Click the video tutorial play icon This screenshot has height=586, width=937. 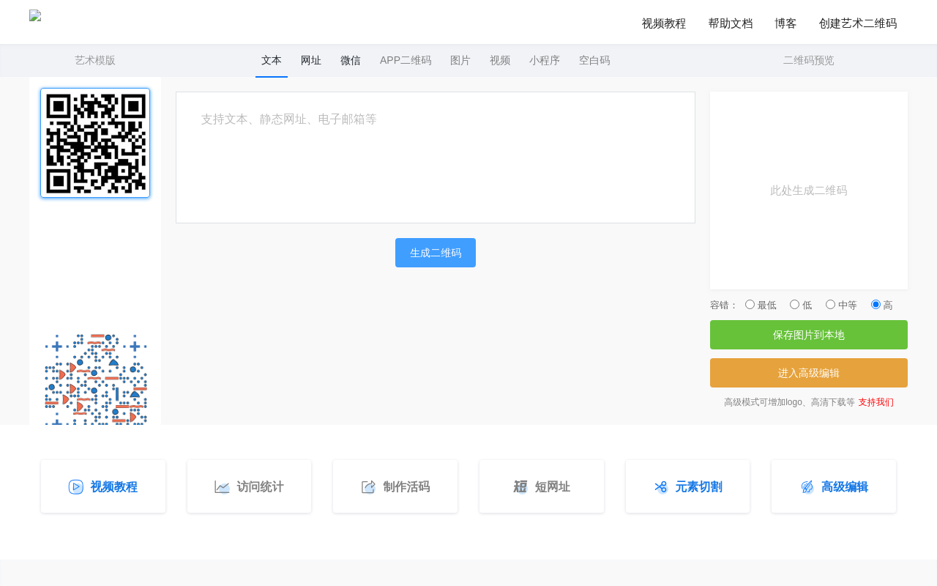click(x=76, y=487)
